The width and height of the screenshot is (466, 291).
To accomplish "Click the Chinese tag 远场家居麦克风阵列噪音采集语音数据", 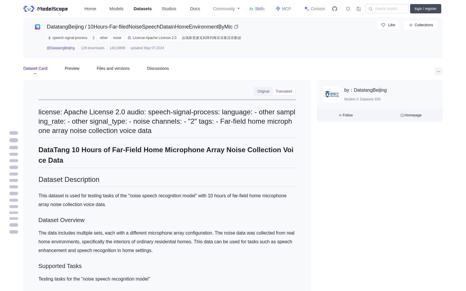I will pos(211,38).
